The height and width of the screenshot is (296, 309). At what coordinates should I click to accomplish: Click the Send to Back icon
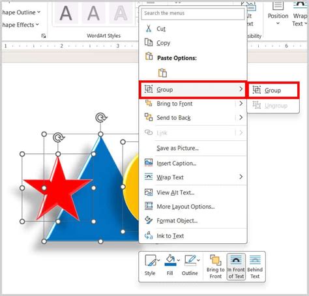[x=149, y=117]
